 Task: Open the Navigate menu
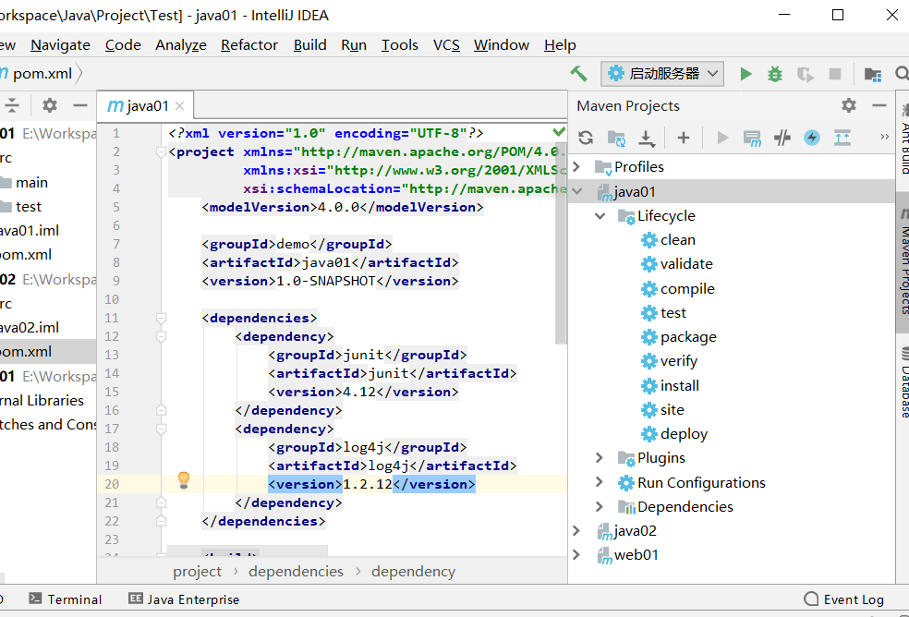pyautogui.click(x=60, y=45)
